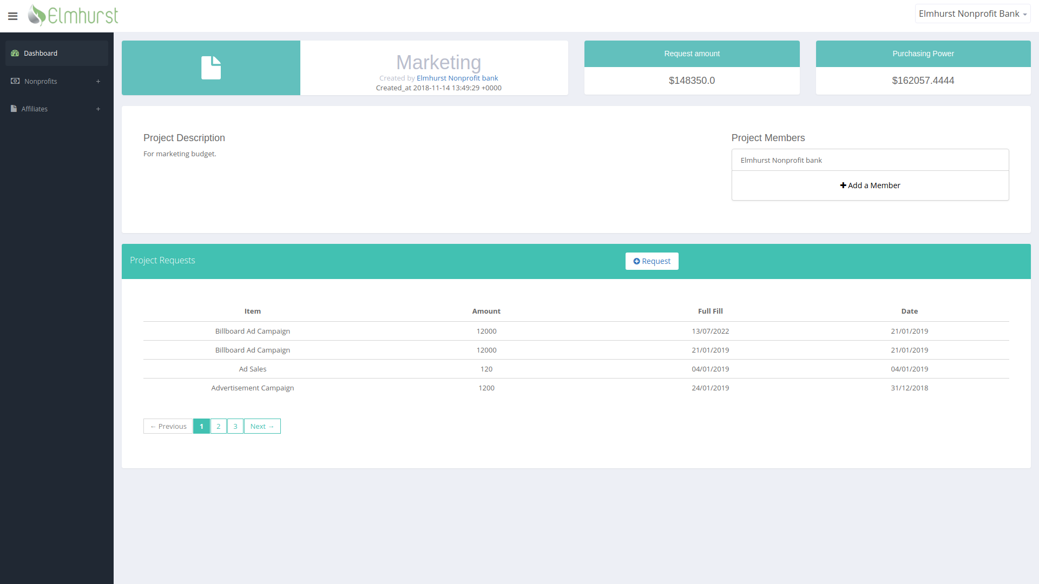Select pagination page 3

tap(235, 426)
